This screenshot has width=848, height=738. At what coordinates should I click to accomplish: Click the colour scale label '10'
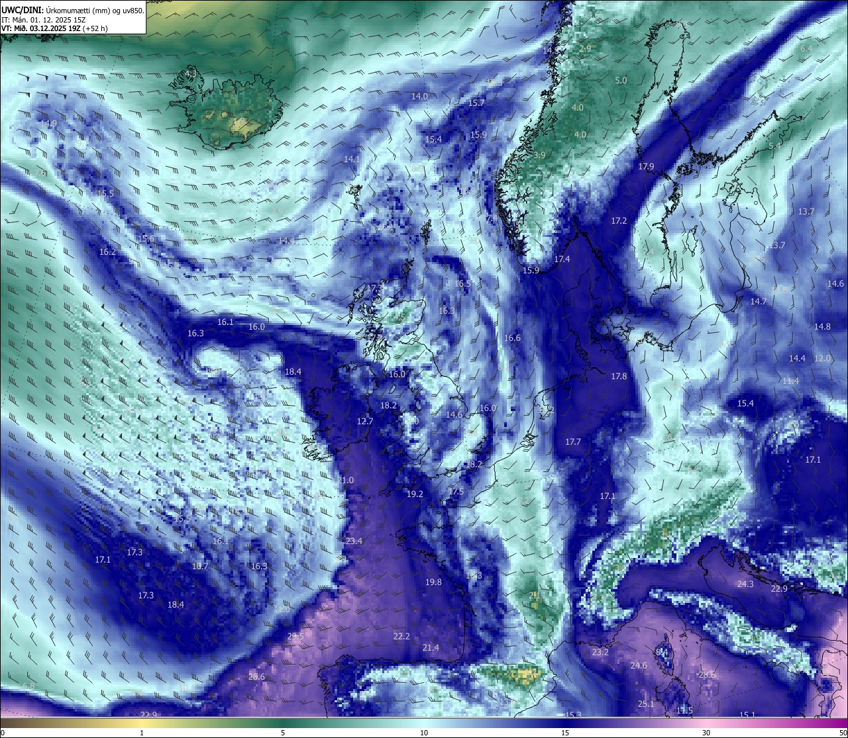pyautogui.click(x=424, y=733)
